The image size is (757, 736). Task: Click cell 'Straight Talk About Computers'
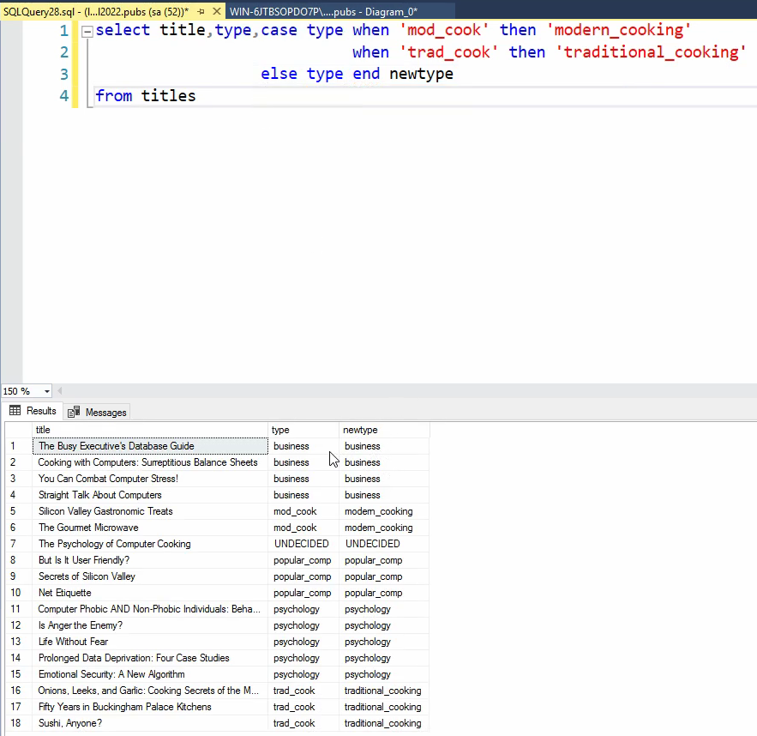point(150,495)
